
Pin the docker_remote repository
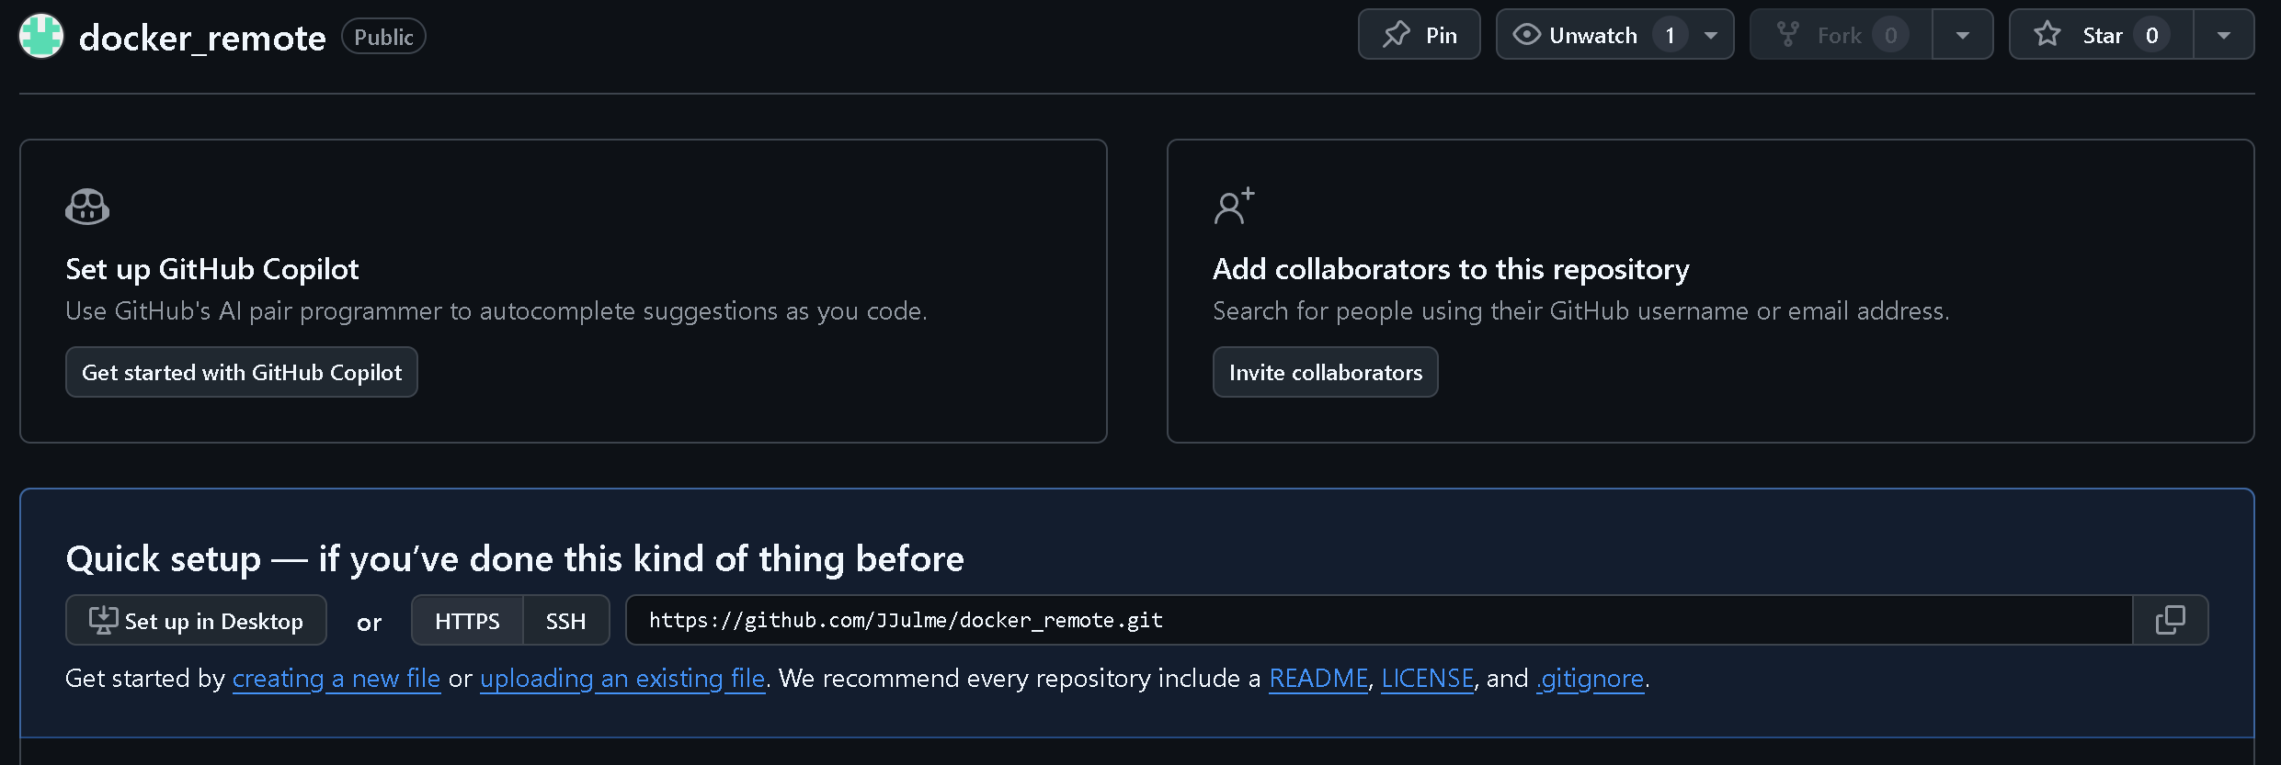pyautogui.click(x=1420, y=35)
